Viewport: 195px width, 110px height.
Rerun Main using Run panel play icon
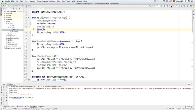pos(3,87)
